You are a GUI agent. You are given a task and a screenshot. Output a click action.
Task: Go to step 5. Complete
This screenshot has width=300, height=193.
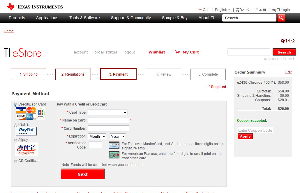[208, 74]
